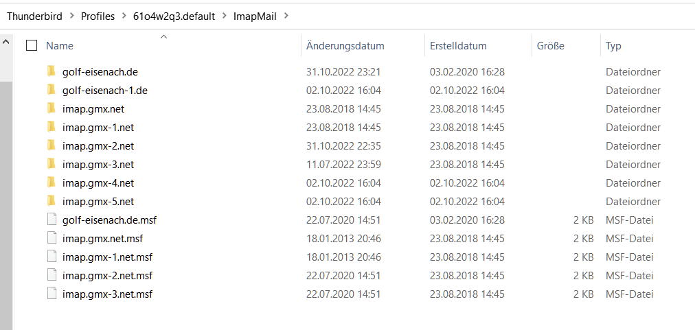
Task: Sort by the Änderungsdatum column header
Action: point(345,46)
